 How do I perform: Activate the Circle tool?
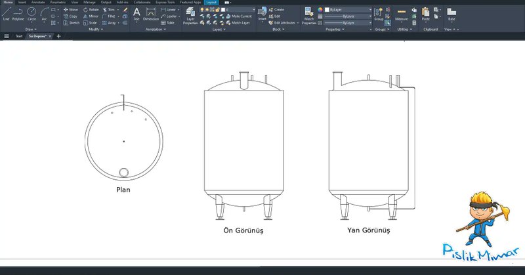(31, 13)
